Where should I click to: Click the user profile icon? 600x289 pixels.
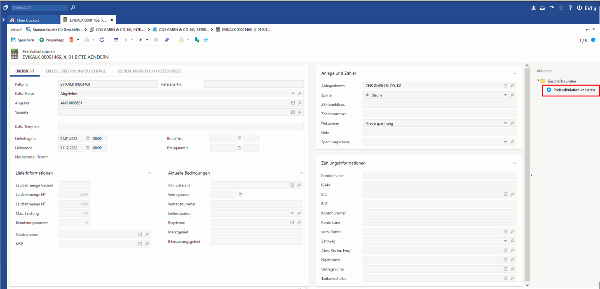533,8
